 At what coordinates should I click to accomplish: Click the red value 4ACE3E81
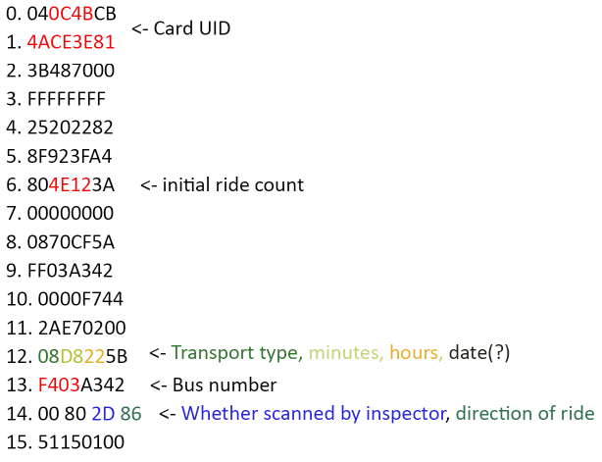click(71, 42)
